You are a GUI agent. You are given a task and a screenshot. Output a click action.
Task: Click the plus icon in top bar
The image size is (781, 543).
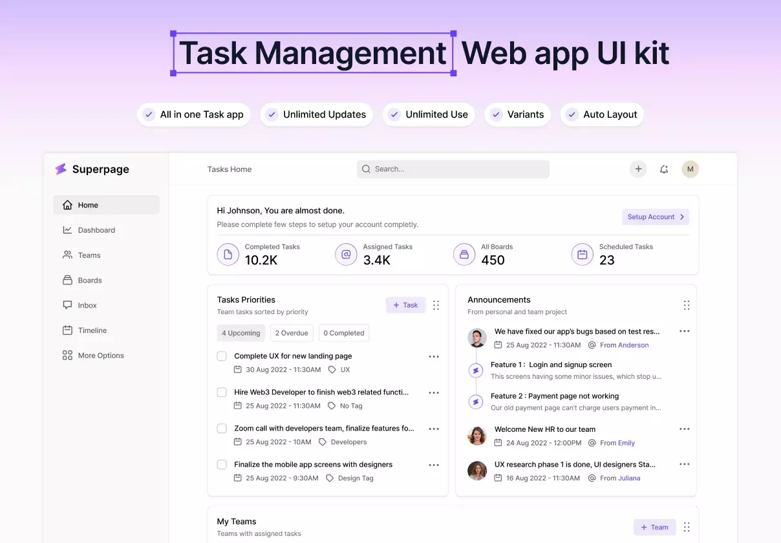click(x=638, y=169)
